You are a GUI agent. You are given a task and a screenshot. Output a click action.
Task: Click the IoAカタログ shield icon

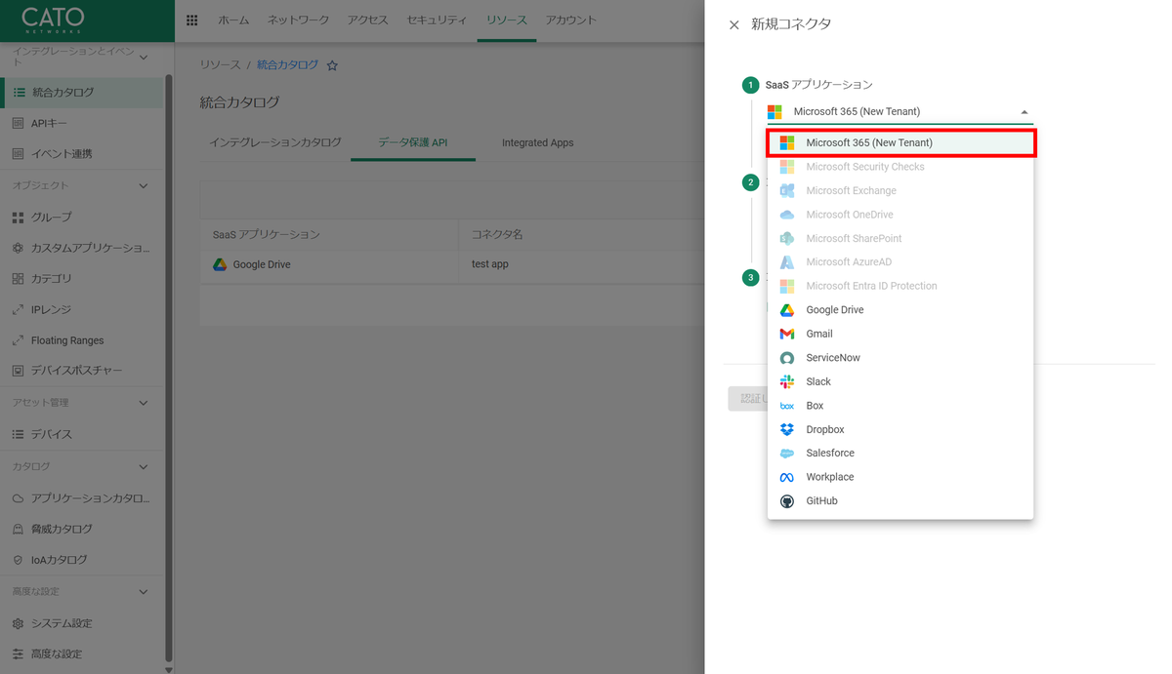19,560
